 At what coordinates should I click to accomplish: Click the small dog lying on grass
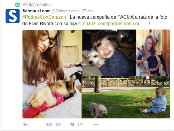pos(98,110)
